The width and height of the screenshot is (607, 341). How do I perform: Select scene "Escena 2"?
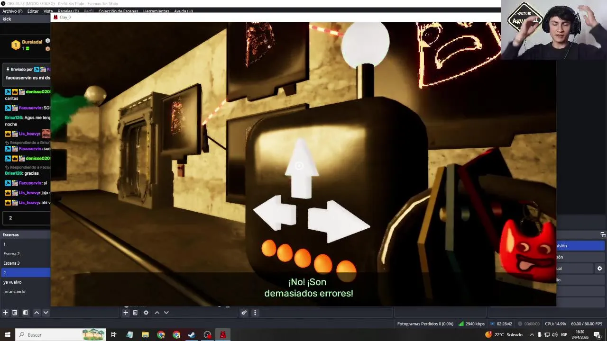[x=25, y=253]
